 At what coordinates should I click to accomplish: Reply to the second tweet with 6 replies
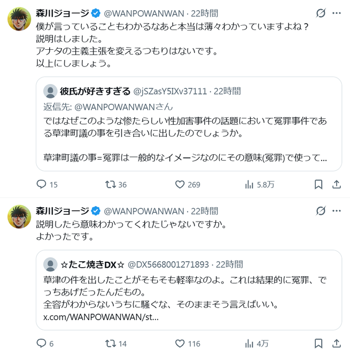[42, 343]
